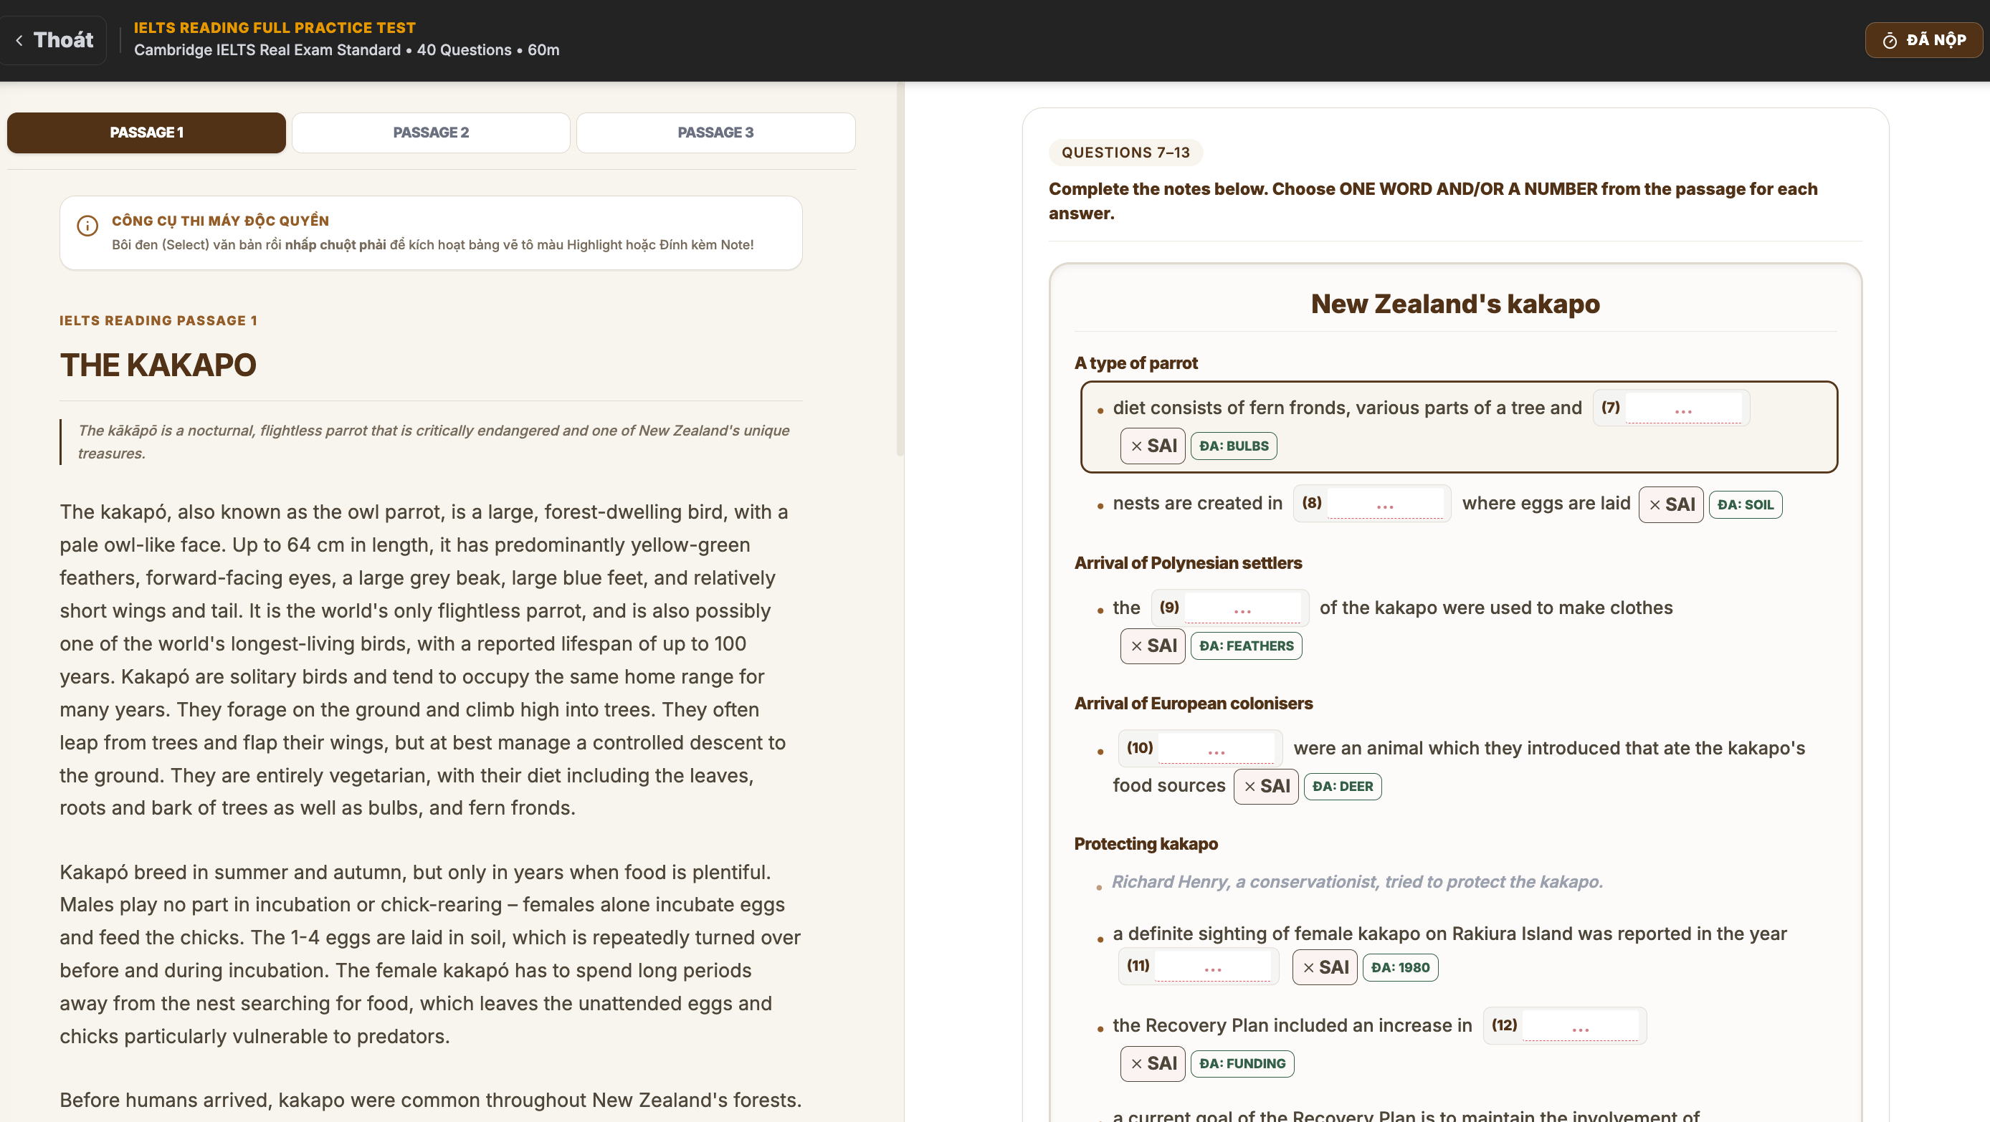Click the A type of parrot section heading
Screen dimensions: 1990x1122
pyautogui.click(x=1136, y=364)
